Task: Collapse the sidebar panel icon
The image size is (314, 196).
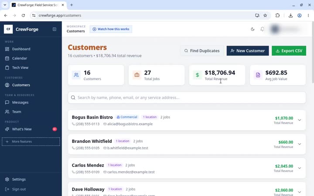Action: pyautogui.click(x=55, y=29)
